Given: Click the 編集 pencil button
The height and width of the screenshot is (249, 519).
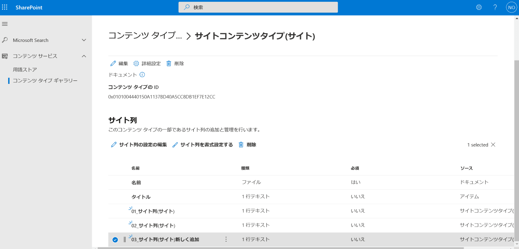Looking at the screenshot, I should (x=119, y=64).
